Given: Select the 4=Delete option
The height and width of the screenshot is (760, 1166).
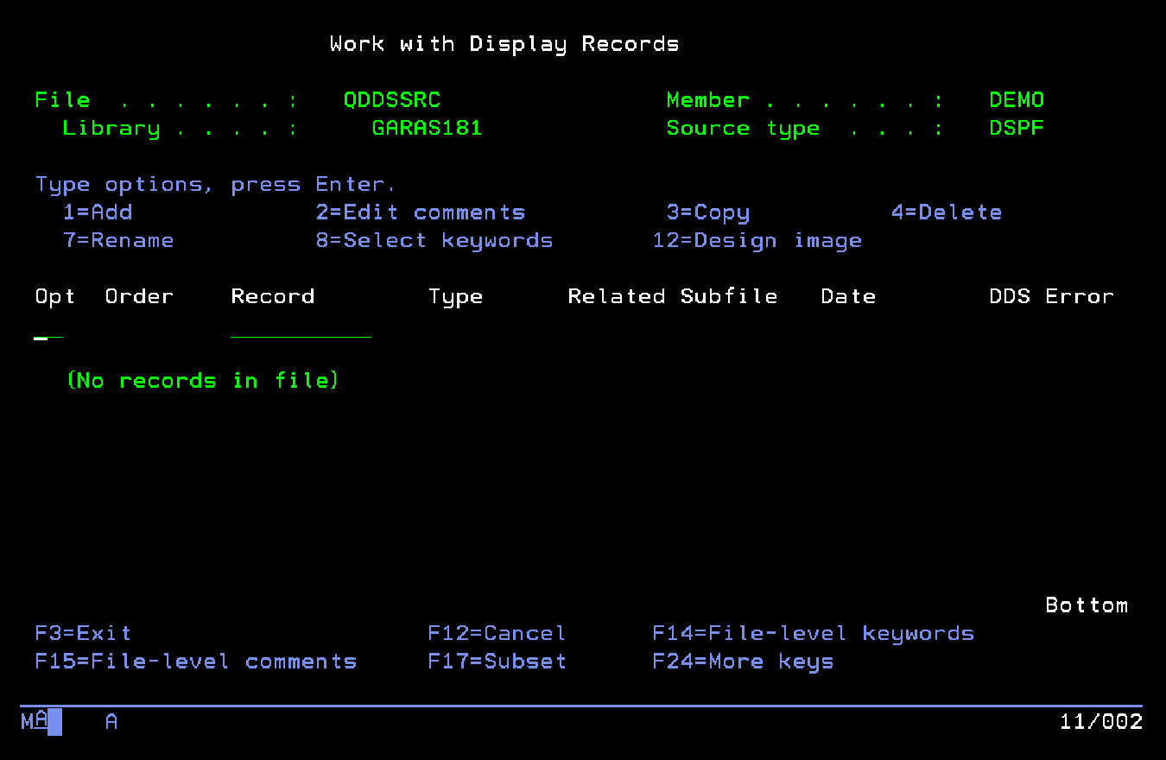Looking at the screenshot, I should (x=947, y=212).
